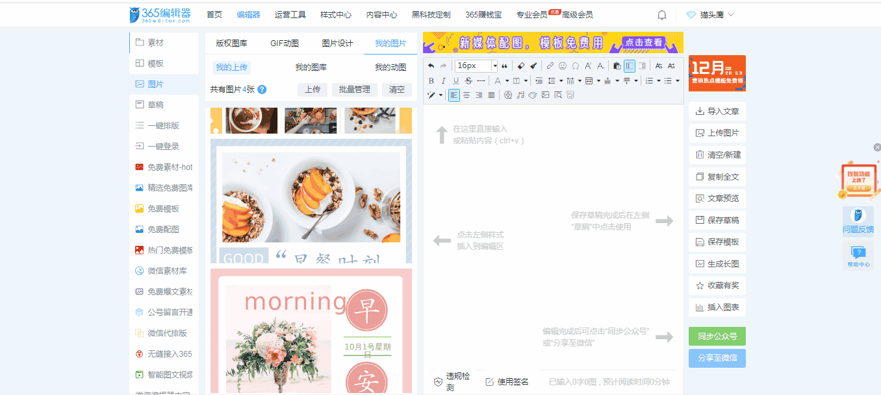This screenshot has height=395, width=881.
Task: Toggle bold formatting
Action: pos(431,81)
